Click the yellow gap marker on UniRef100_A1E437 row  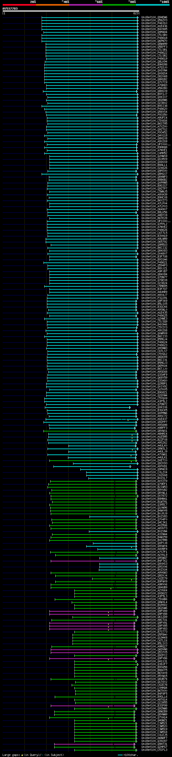pyautogui.click(x=128, y=420)
